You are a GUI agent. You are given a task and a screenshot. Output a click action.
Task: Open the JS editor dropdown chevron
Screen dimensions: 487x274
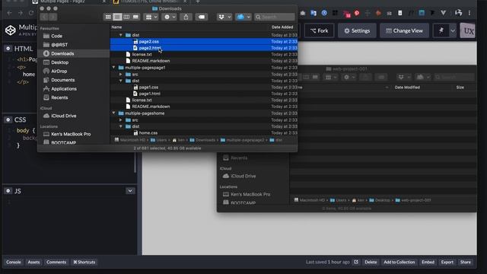pos(130,191)
